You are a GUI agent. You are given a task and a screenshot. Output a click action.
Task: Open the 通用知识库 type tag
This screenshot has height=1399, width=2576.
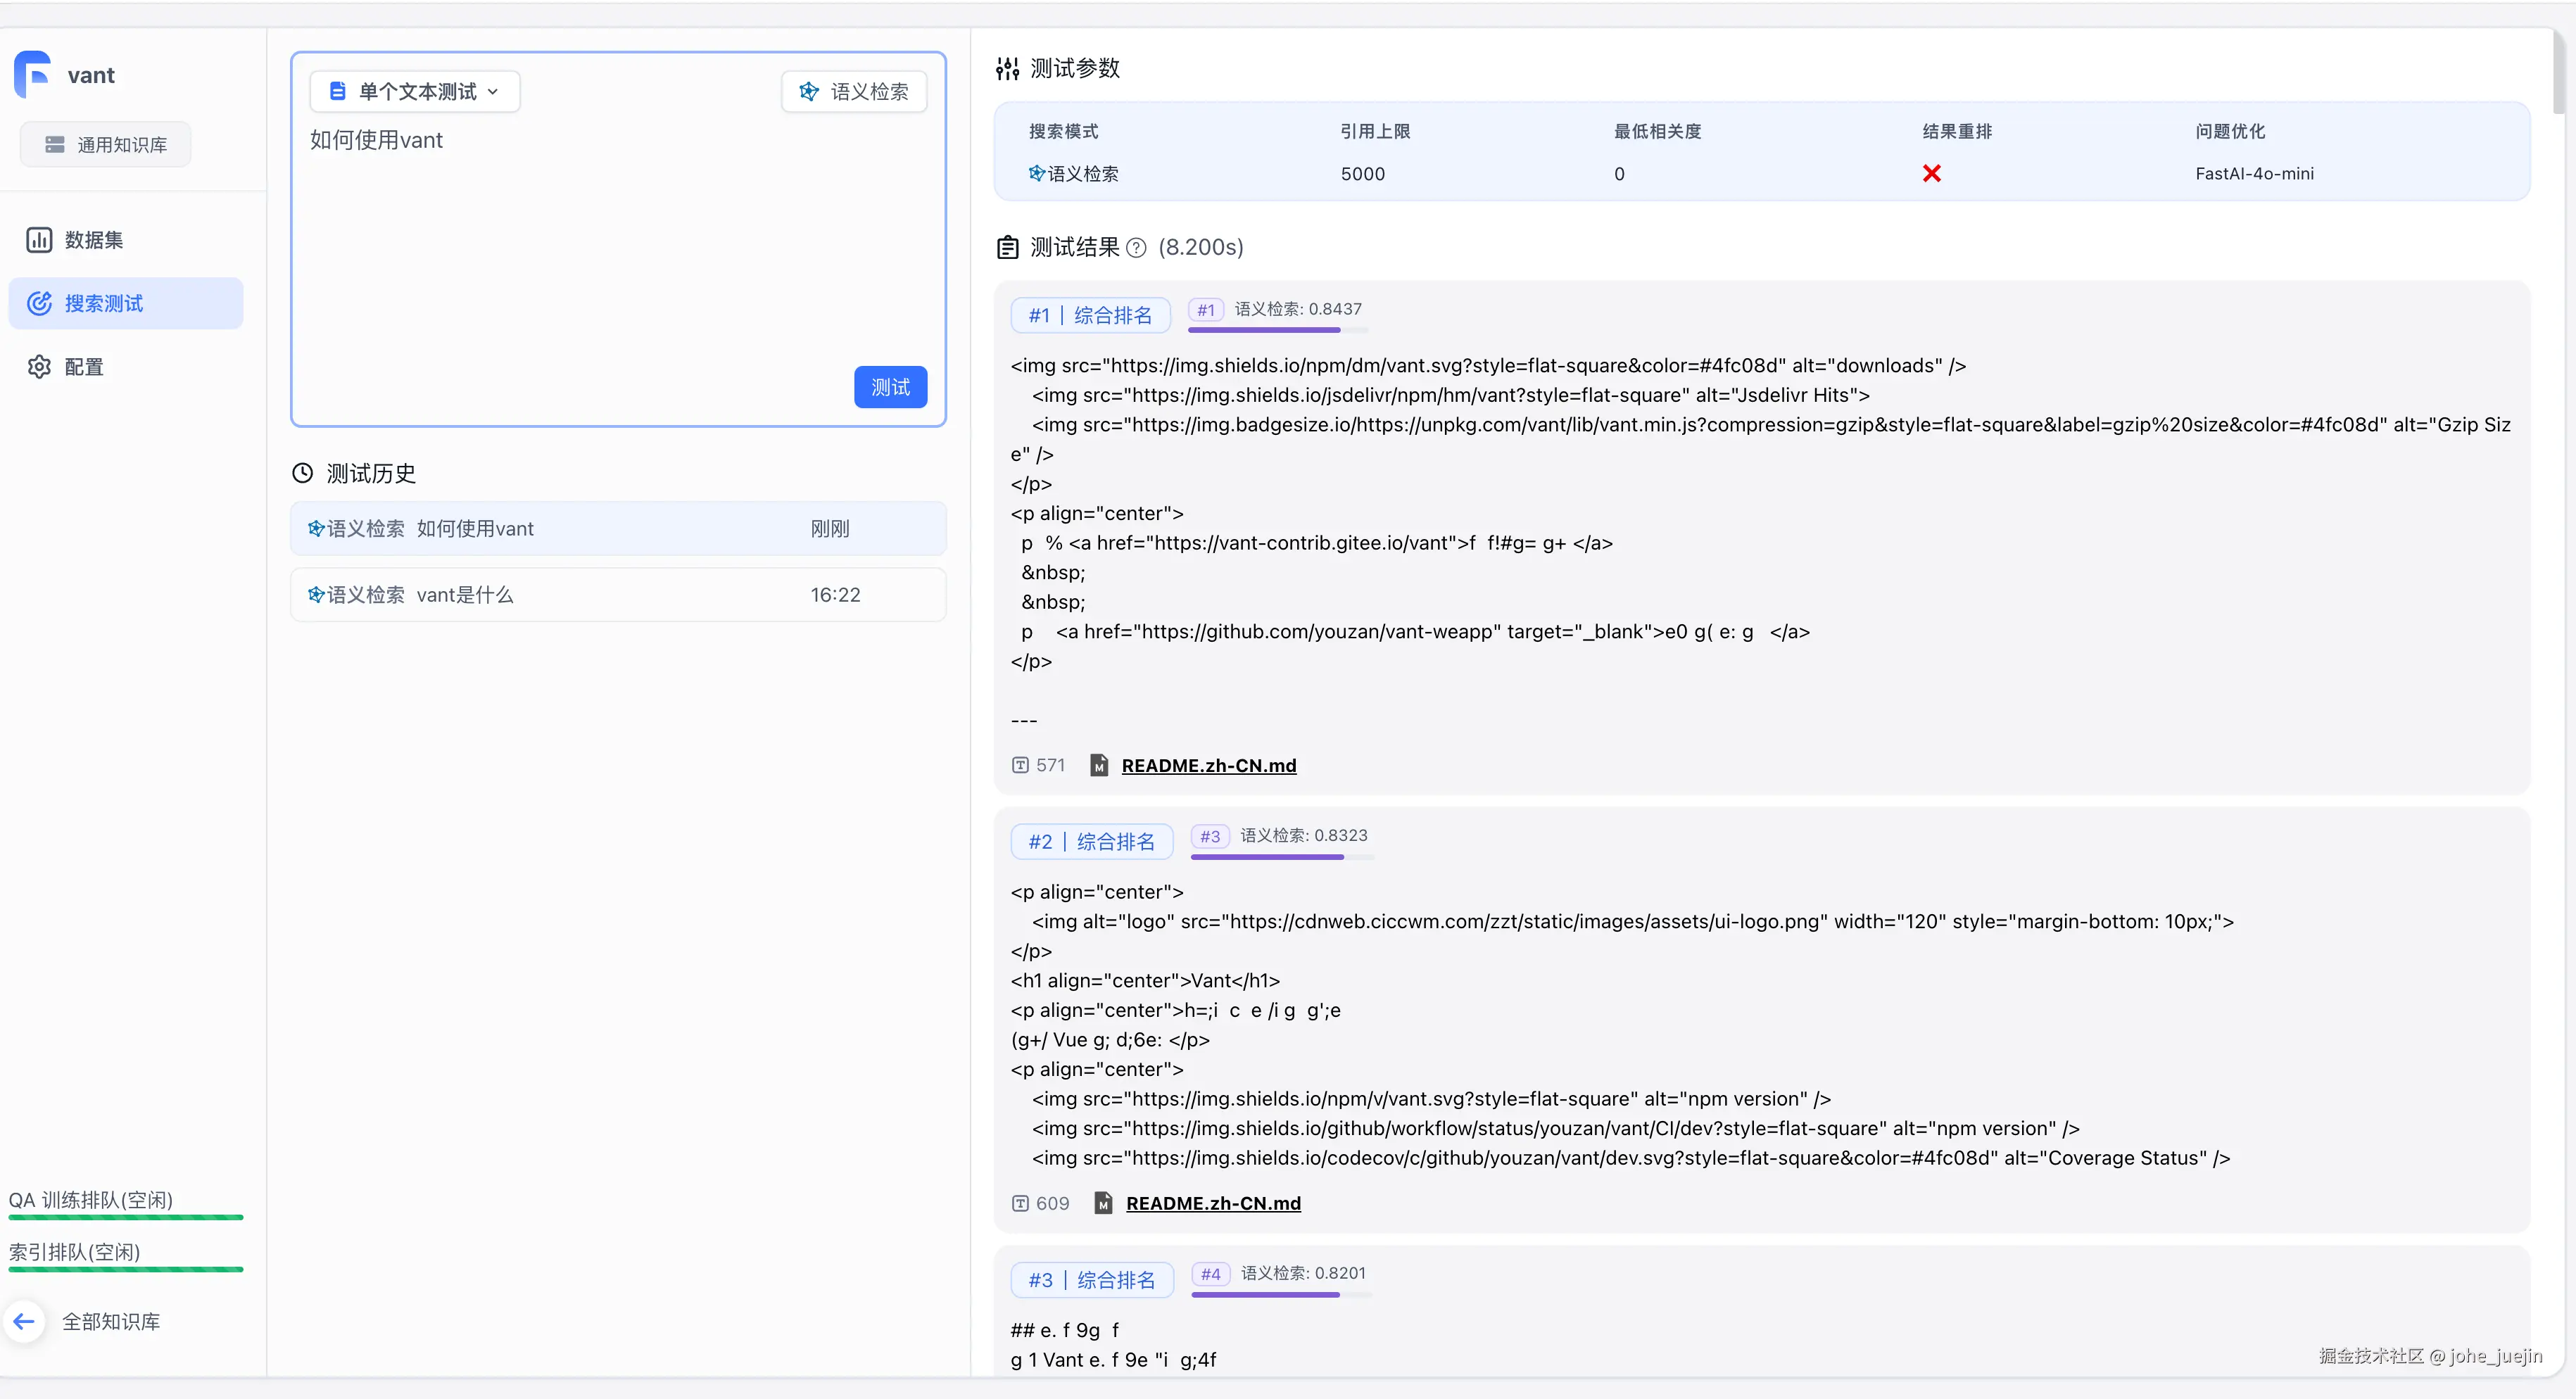106,145
